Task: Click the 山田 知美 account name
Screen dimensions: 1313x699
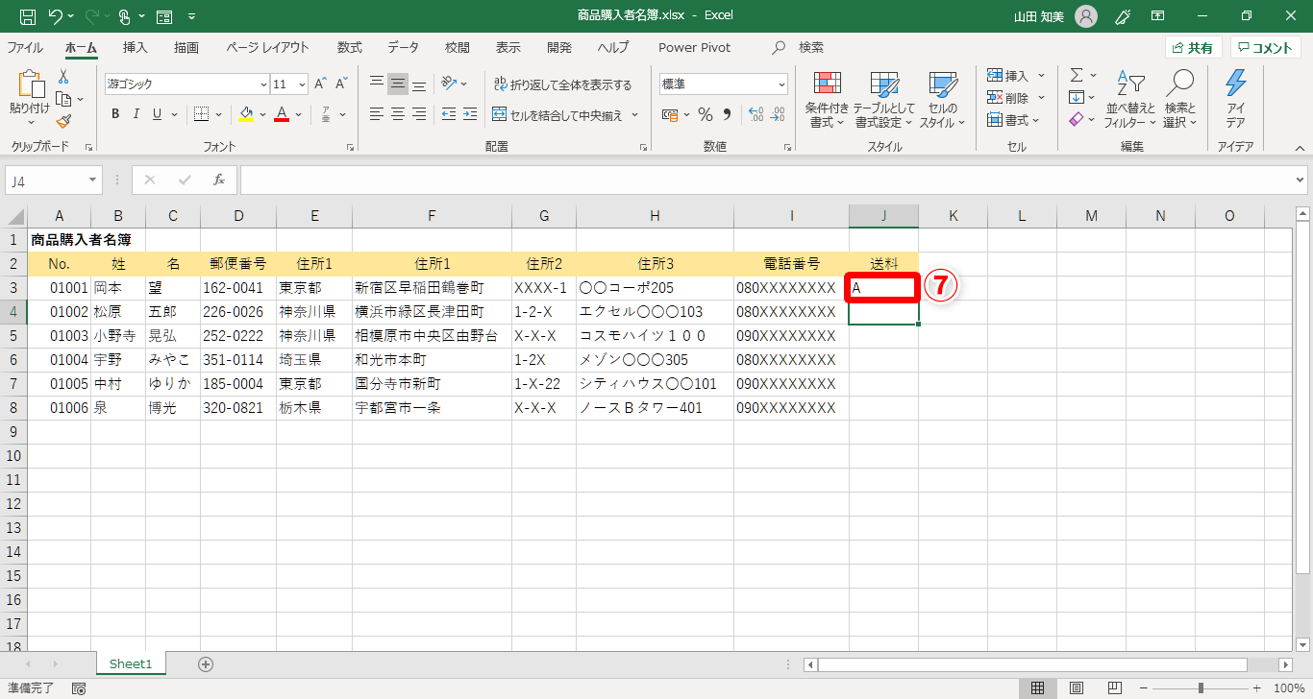Action: (1040, 16)
